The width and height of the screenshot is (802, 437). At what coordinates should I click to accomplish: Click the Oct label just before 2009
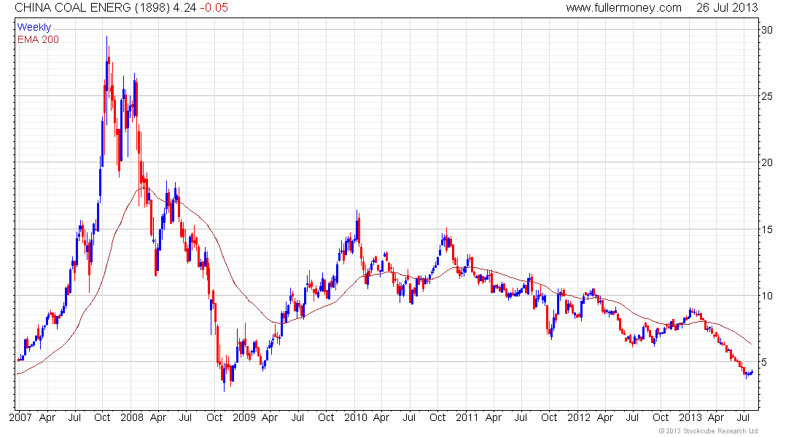click(214, 417)
